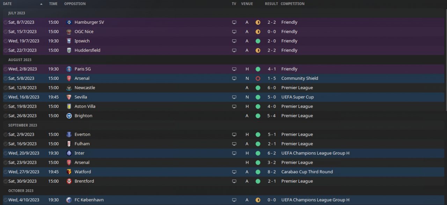
Task: Sort fixtures by the Competition column header
Action: pos(292,4)
